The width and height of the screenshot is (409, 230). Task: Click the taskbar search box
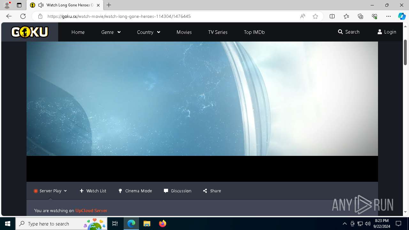[x=61, y=224]
